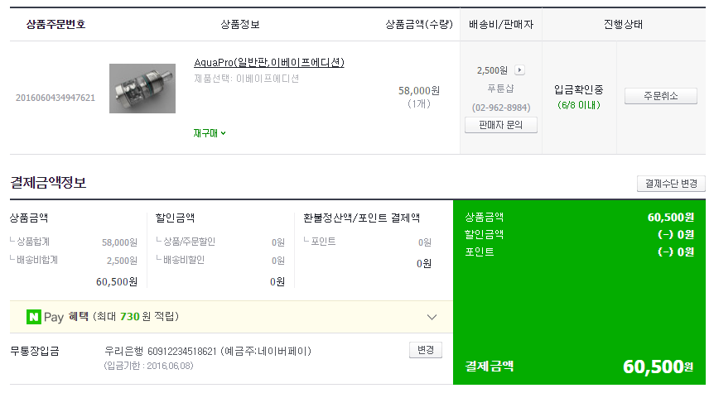Click the green N Pay logo icon
Image resolution: width=714 pixels, height=393 pixels.
(x=34, y=317)
